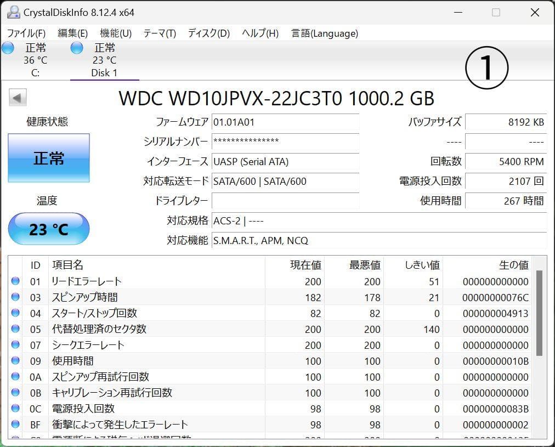Click raw value 00000000010B
Screen dimensions: 555x447
(x=495, y=361)
